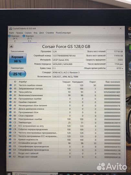
Task: Select raw value 0000E00330019
Action: (112, 123)
